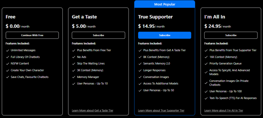Subscribe to the True Supporter tier

(x=165, y=35)
